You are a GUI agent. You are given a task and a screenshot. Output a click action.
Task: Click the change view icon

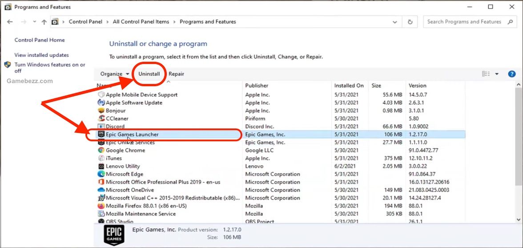click(486, 74)
